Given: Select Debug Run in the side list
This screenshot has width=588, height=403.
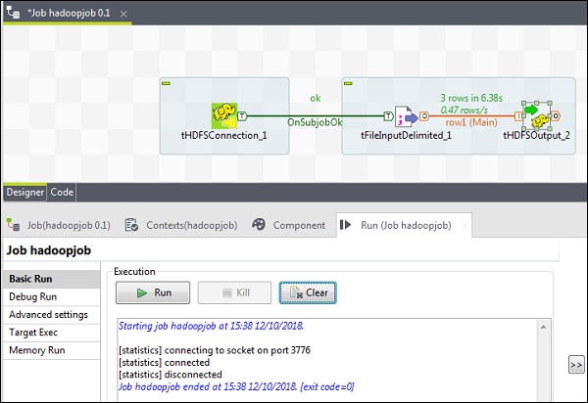Looking at the screenshot, I should pos(33,296).
